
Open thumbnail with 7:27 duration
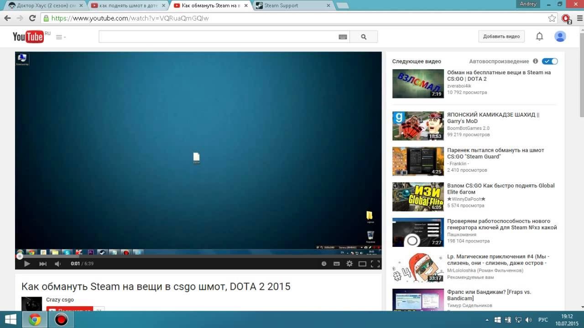418,232
